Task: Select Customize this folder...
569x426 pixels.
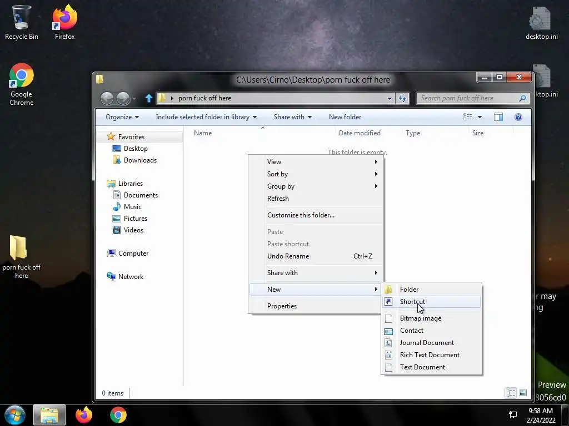Action: pyautogui.click(x=316, y=215)
